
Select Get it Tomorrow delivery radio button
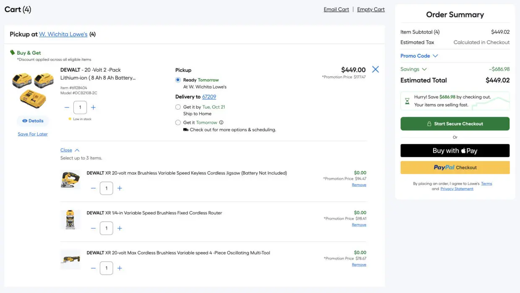[x=178, y=123]
